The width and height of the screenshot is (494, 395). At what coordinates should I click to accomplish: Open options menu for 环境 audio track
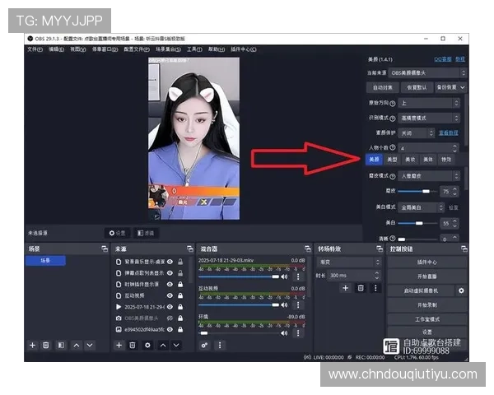[298, 333]
